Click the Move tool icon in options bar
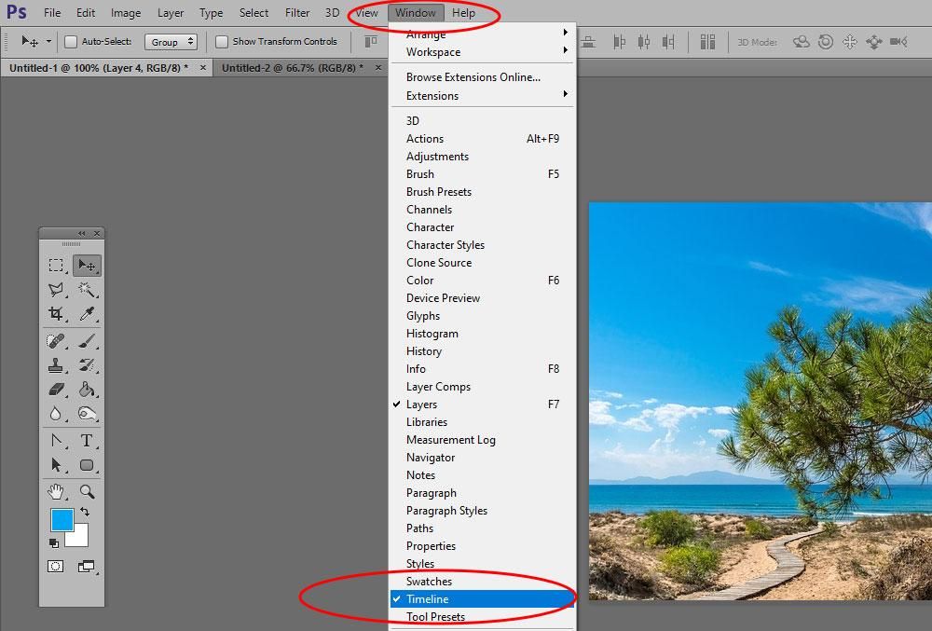 [x=30, y=41]
